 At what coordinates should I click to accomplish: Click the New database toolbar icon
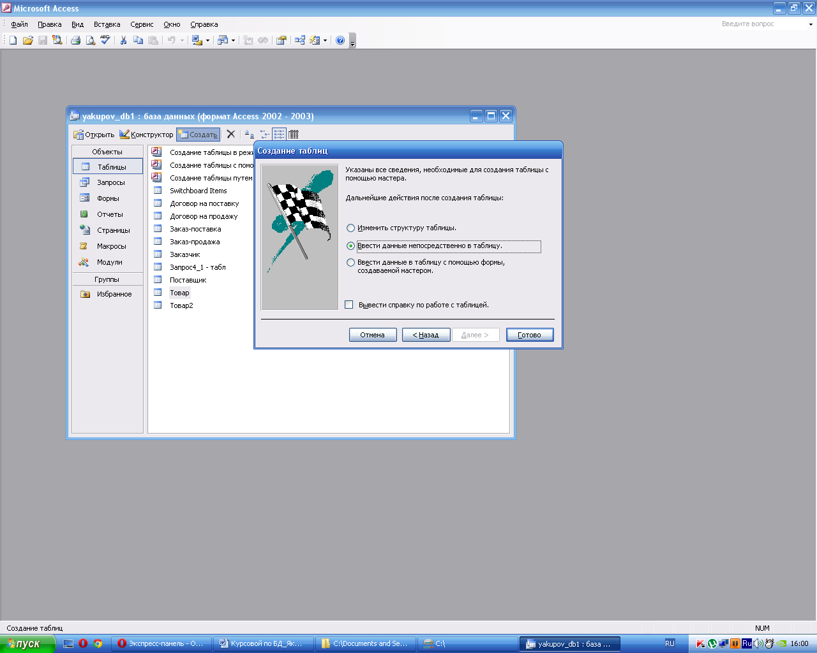pyautogui.click(x=13, y=40)
